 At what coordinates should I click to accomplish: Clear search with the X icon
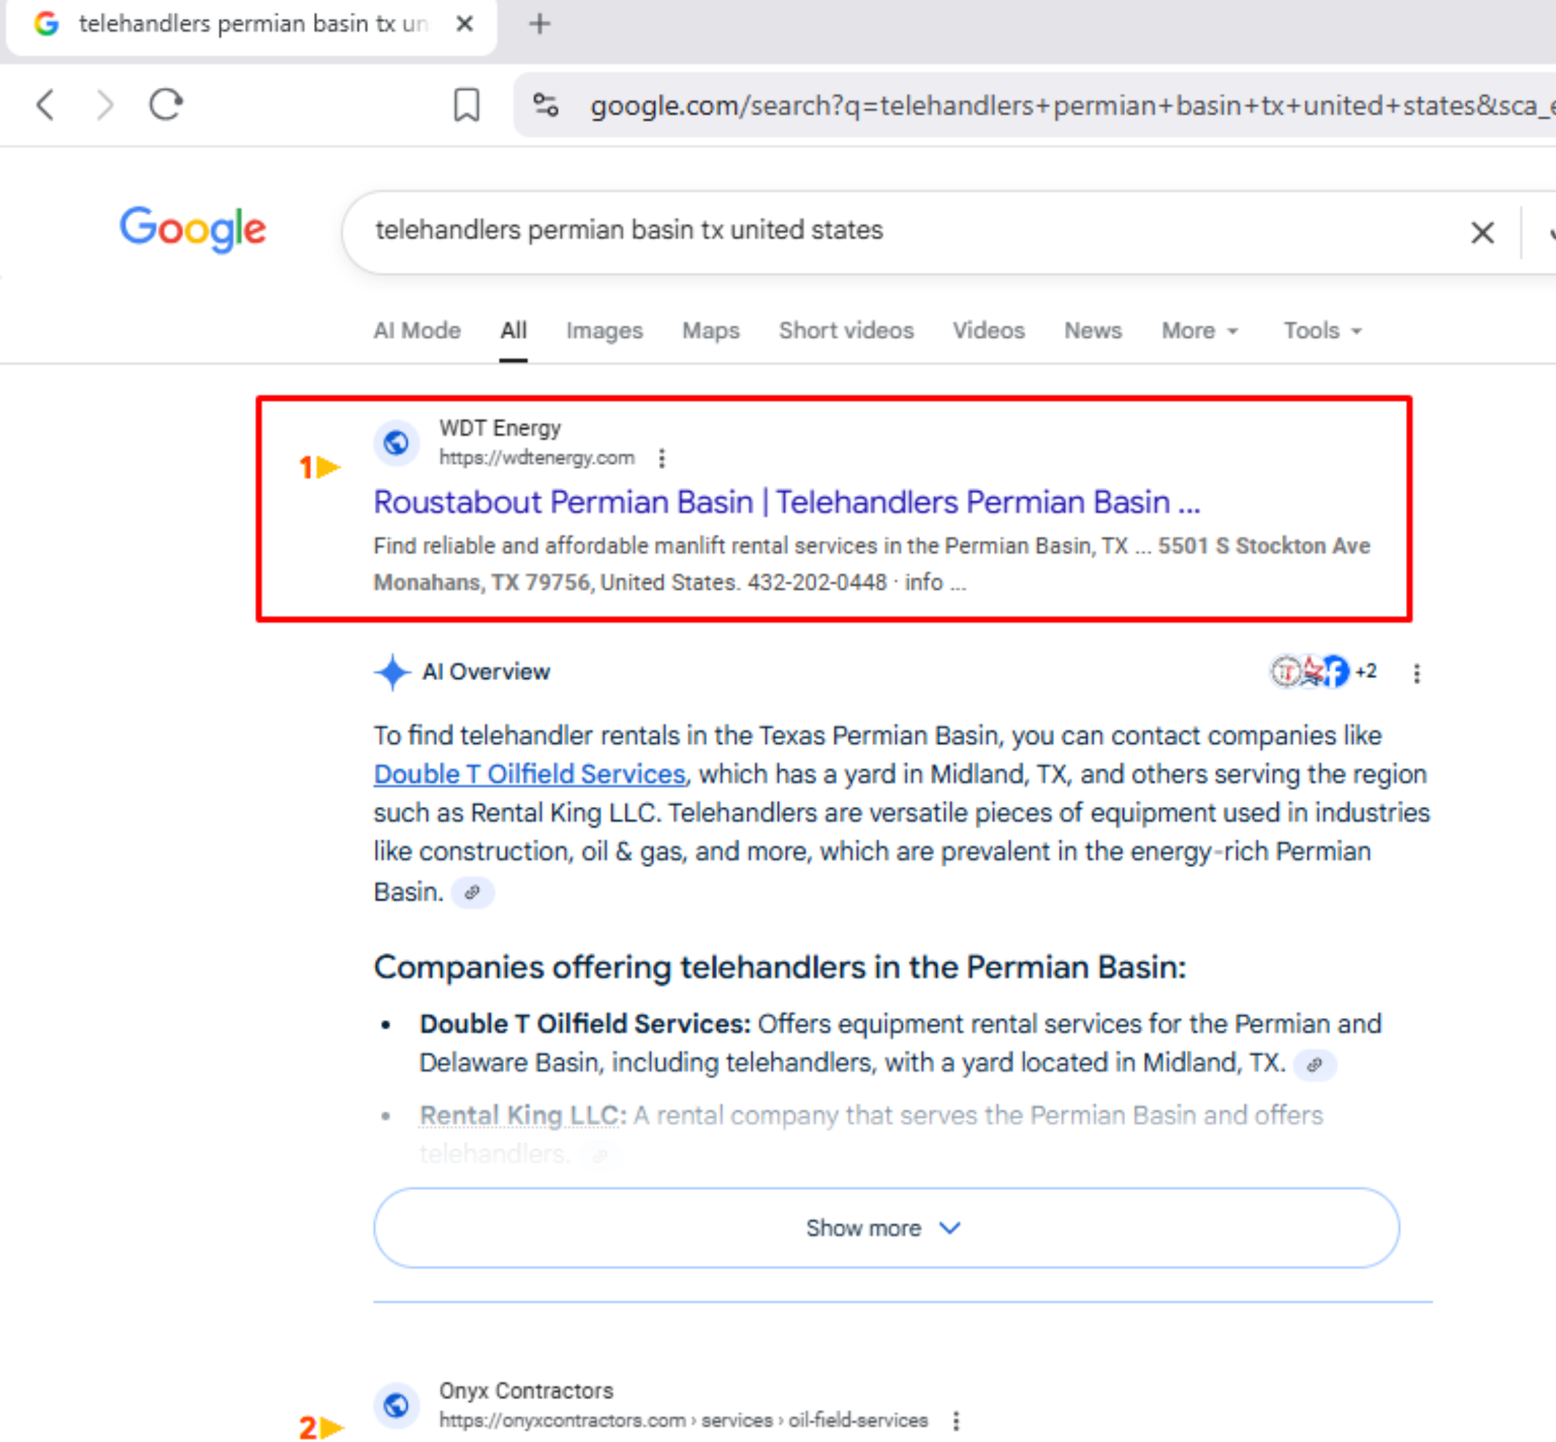(1481, 232)
